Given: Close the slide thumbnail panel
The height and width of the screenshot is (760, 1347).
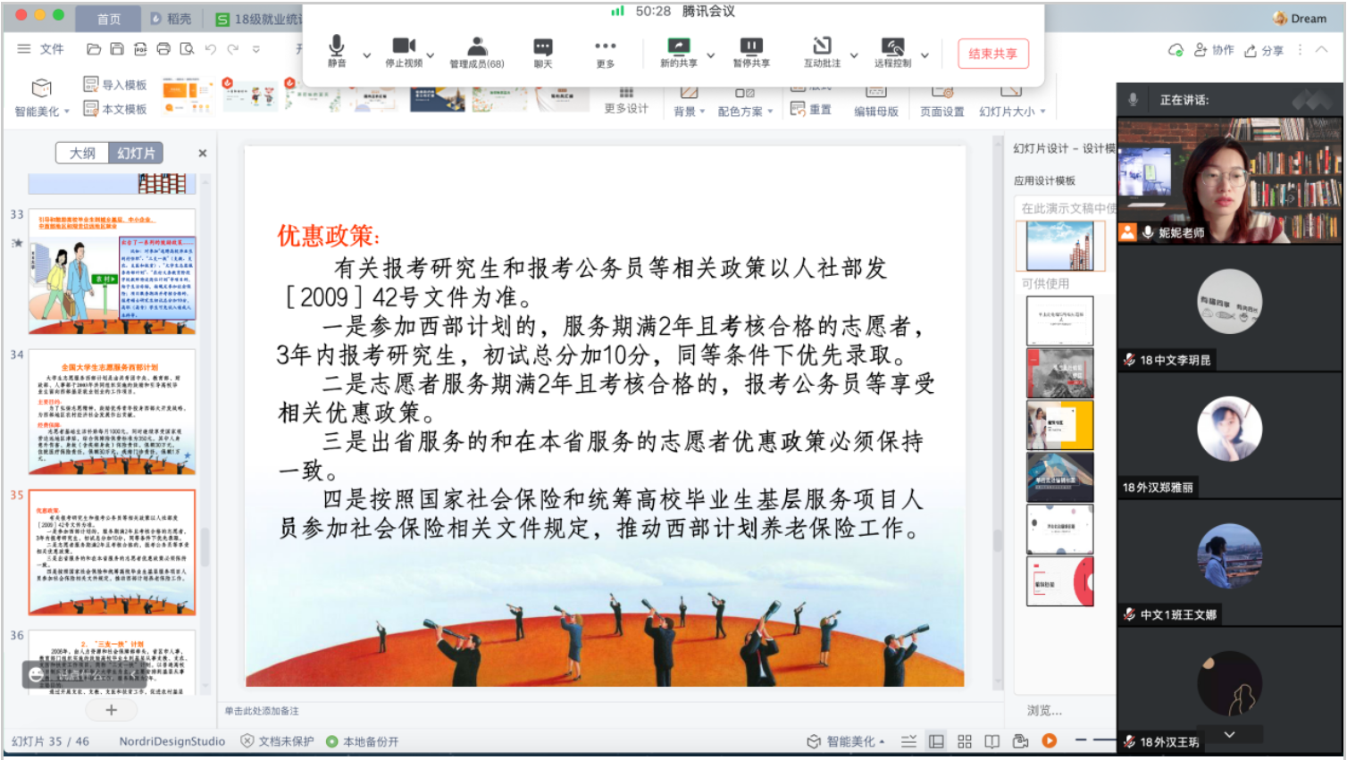Looking at the screenshot, I should click(203, 154).
